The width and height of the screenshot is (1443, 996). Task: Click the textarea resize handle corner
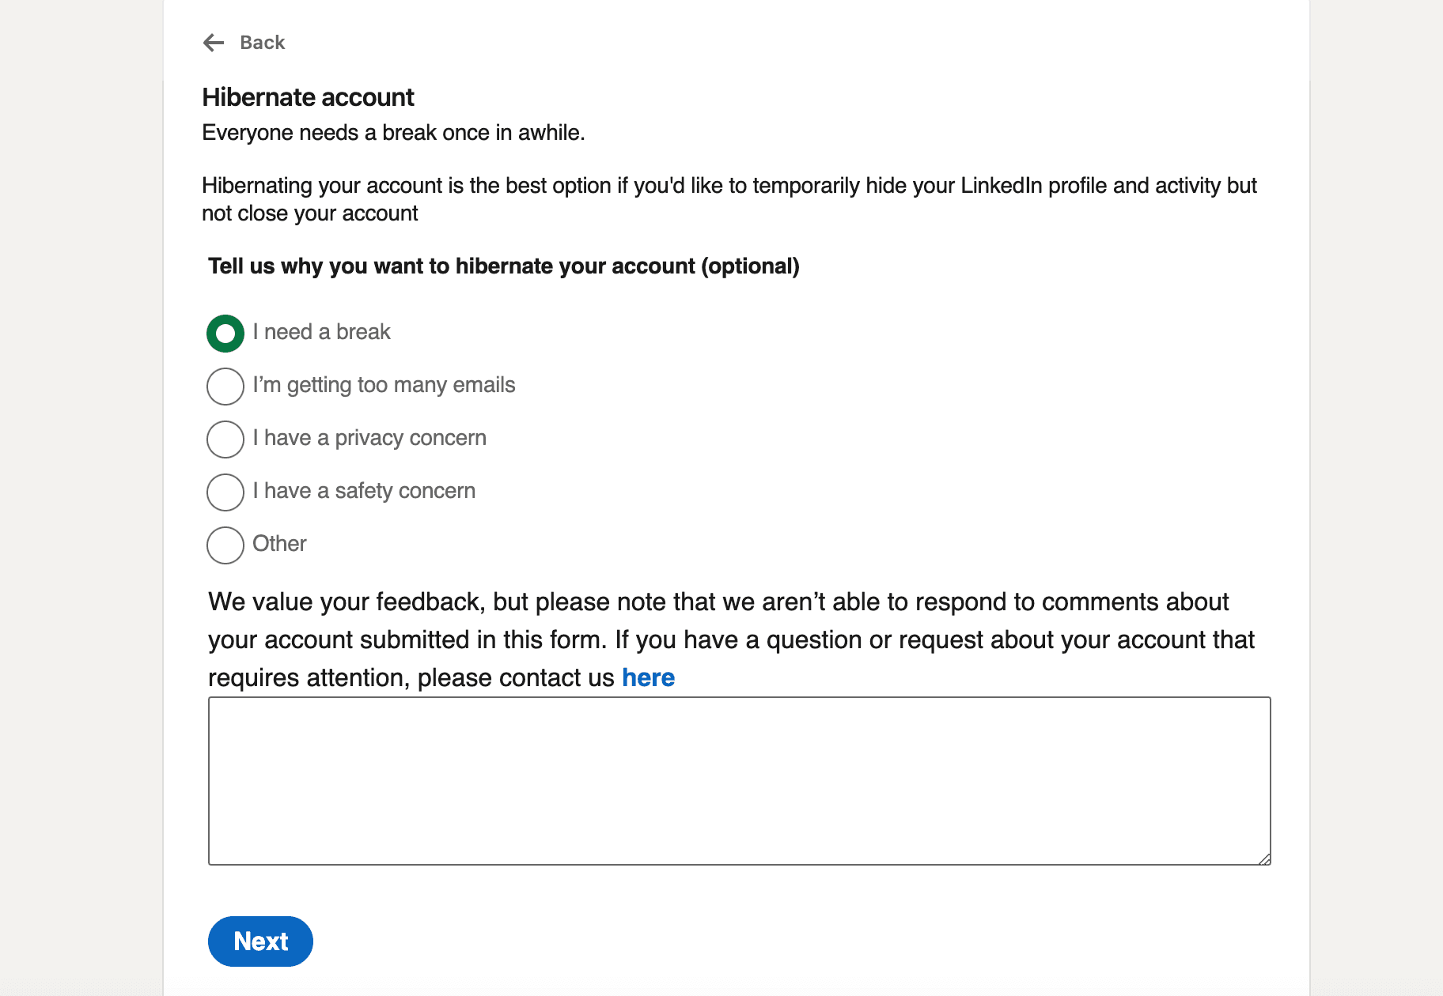[1264, 859]
